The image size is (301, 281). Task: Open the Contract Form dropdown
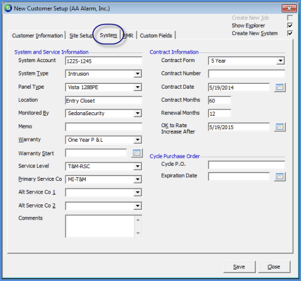click(x=280, y=61)
